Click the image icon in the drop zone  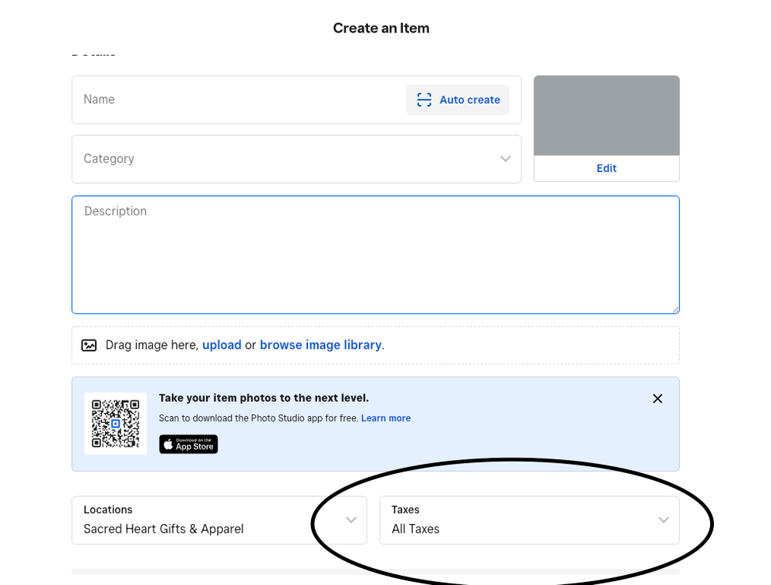pyautogui.click(x=90, y=345)
